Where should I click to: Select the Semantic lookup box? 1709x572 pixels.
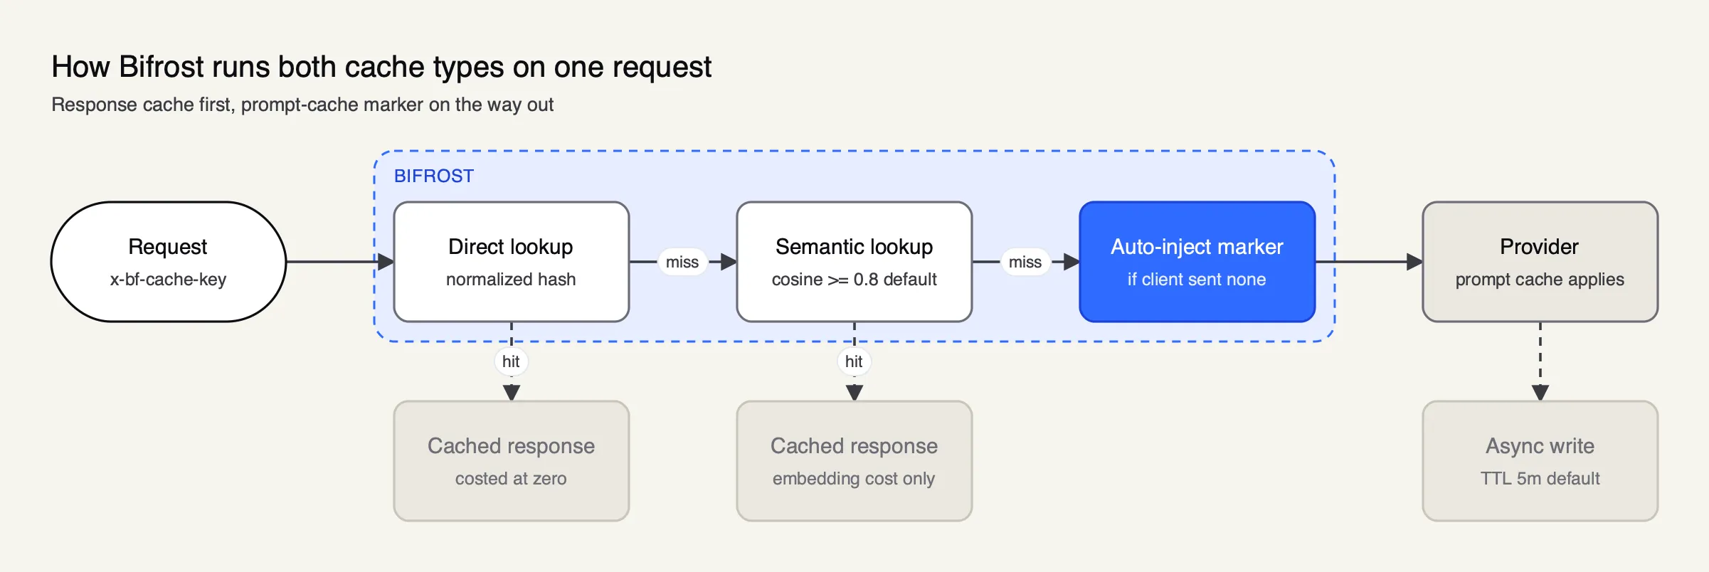(x=854, y=262)
